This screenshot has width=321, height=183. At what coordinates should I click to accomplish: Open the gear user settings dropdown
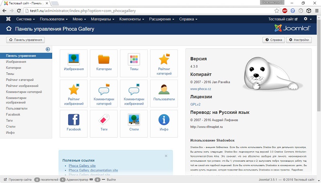pyautogui.click(x=308, y=19)
